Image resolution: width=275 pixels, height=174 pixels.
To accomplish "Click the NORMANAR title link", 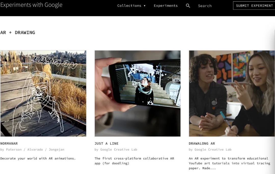I will coord(9,143).
